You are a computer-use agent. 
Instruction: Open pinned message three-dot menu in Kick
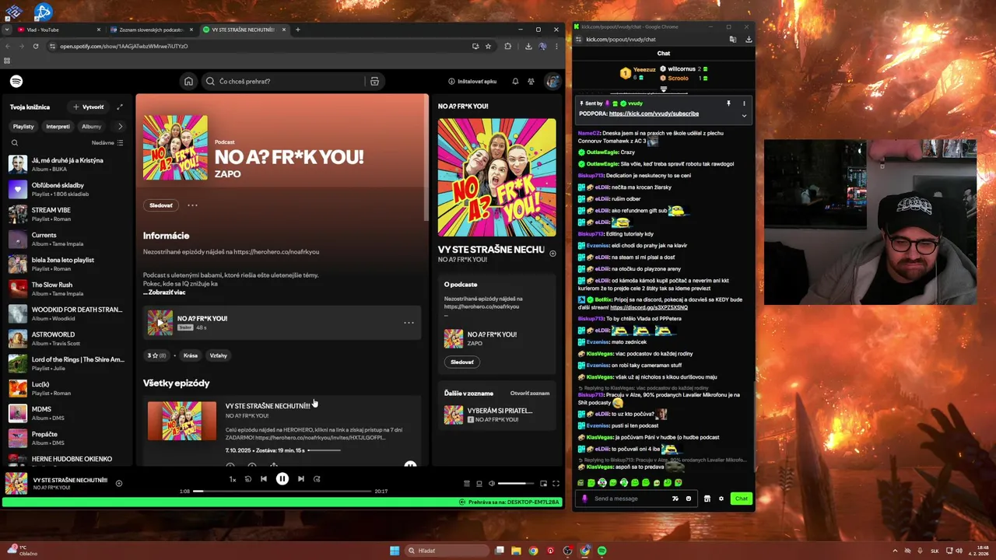[744, 103]
